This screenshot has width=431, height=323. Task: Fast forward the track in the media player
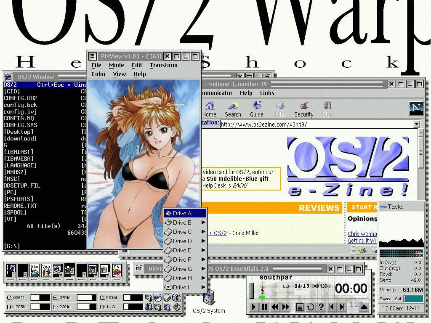(x=285, y=307)
